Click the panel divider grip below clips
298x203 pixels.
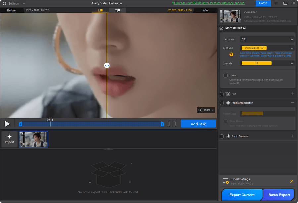pos(109,149)
